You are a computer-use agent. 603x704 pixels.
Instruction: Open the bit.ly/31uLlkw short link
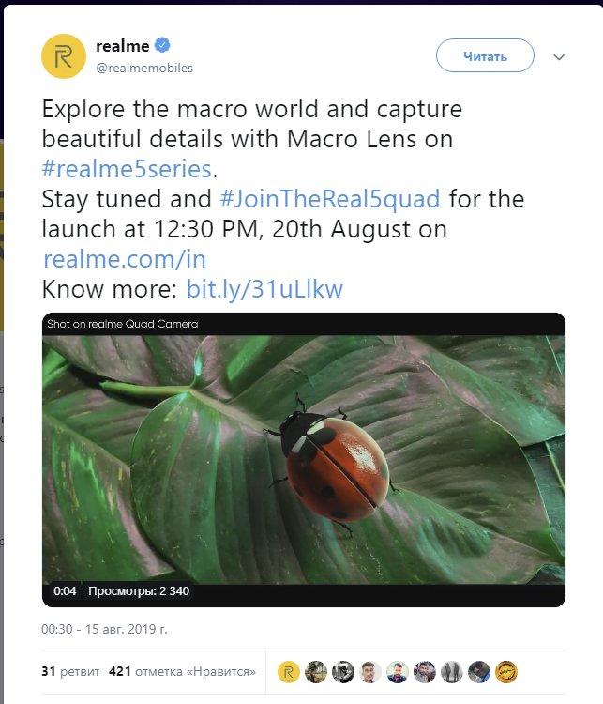265,288
